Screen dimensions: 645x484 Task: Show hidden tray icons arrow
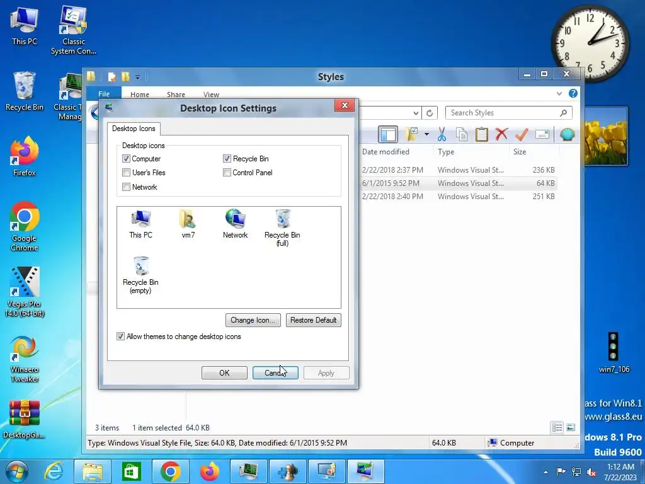pos(545,472)
